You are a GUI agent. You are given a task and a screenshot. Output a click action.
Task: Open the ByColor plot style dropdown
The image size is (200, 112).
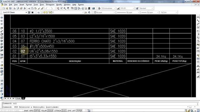tap(176, 12)
